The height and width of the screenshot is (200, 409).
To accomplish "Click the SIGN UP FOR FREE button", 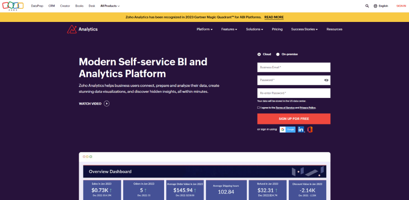I will (293, 119).
